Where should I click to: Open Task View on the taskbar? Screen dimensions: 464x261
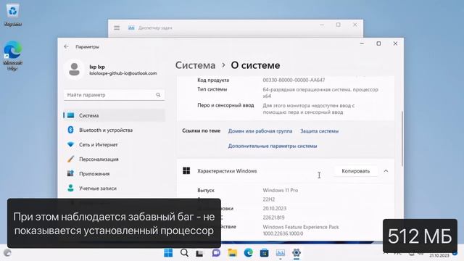[200, 253]
